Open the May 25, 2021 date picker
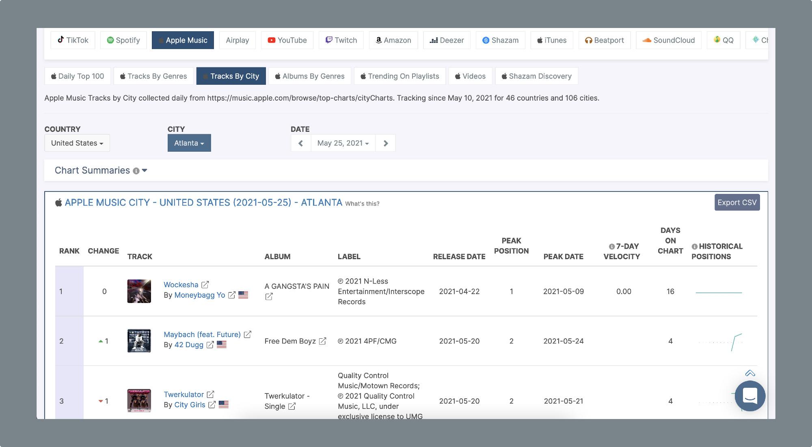This screenshot has height=447, width=812. pos(343,143)
